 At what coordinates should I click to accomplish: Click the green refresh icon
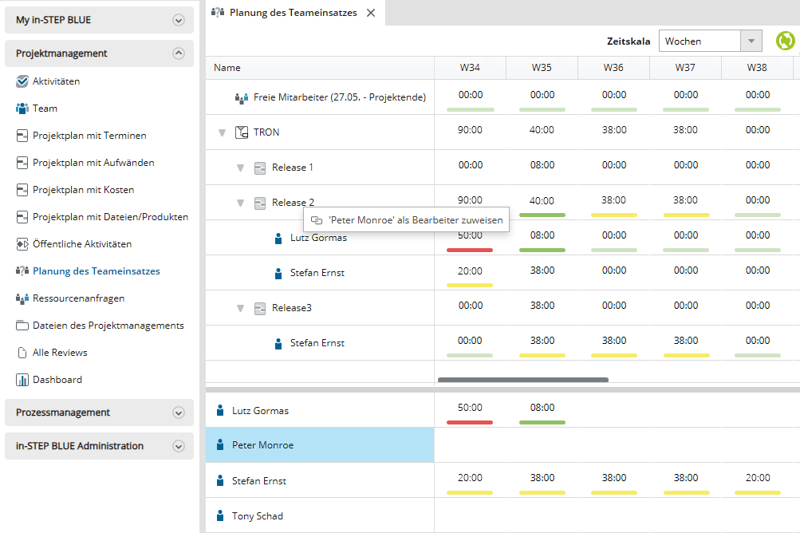coord(786,41)
